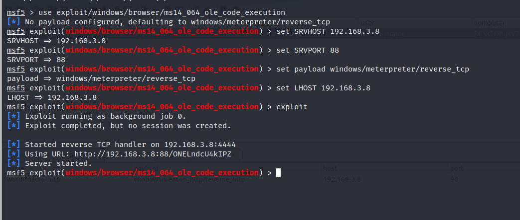520x220 pixels.
Task: Click the 'port' column header in background listeners table
Action: click(x=456, y=168)
